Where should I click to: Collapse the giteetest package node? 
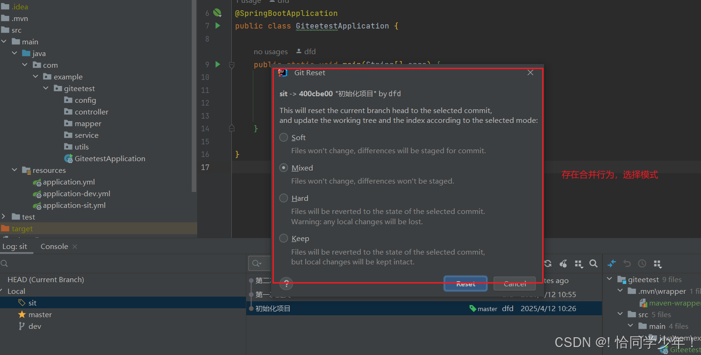[x=46, y=88]
